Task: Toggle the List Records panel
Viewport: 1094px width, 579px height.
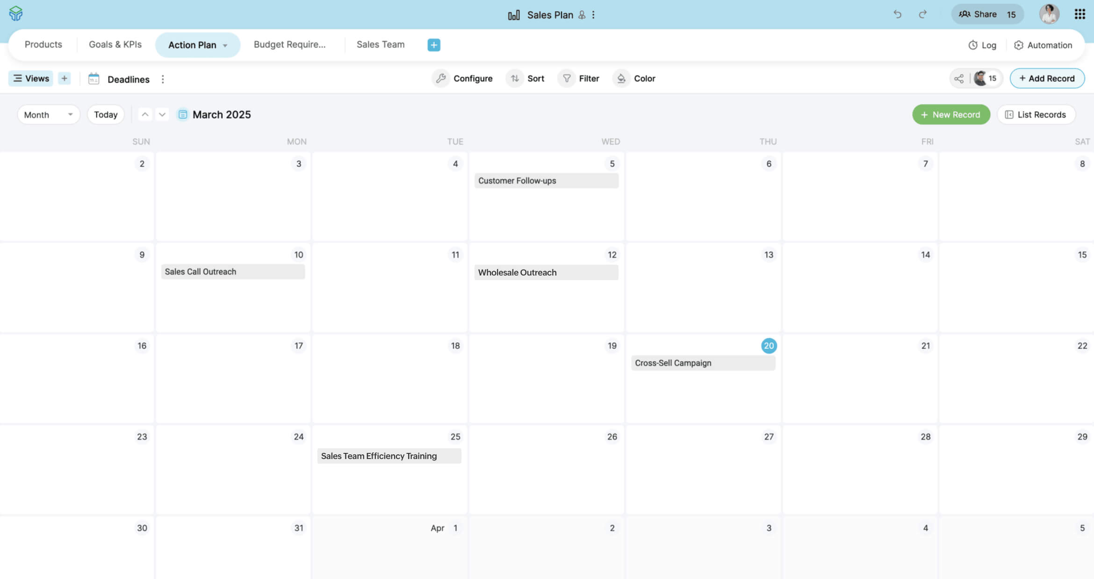Action: 1036,114
